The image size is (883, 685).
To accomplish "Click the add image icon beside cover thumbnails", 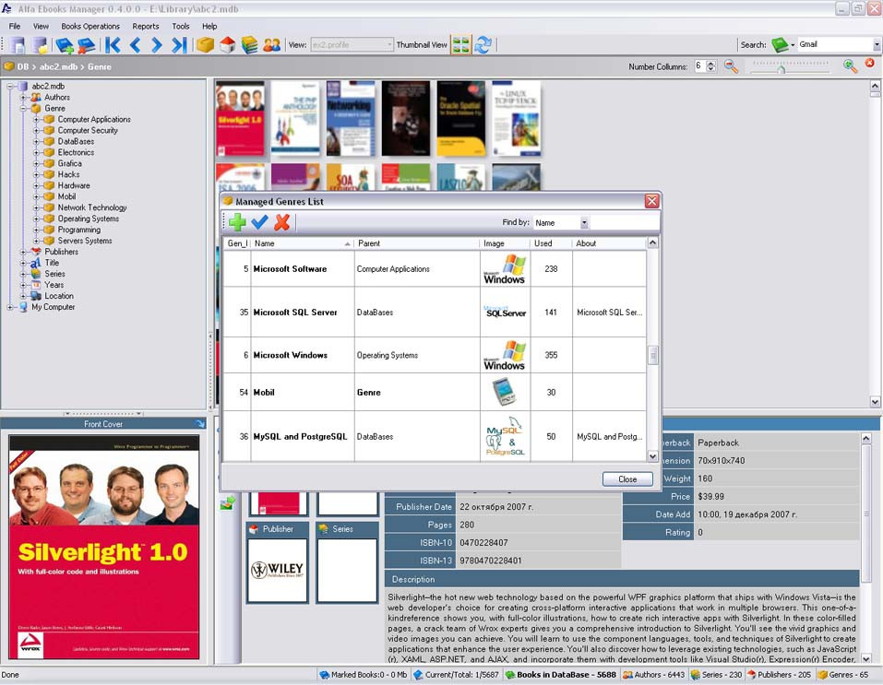I will pyautogui.click(x=228, y=503).
